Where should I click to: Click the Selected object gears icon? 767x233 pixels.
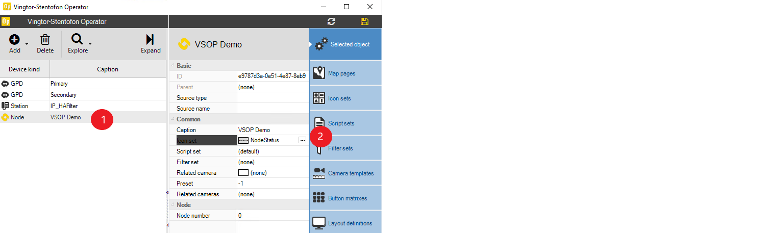pos(320,44)
